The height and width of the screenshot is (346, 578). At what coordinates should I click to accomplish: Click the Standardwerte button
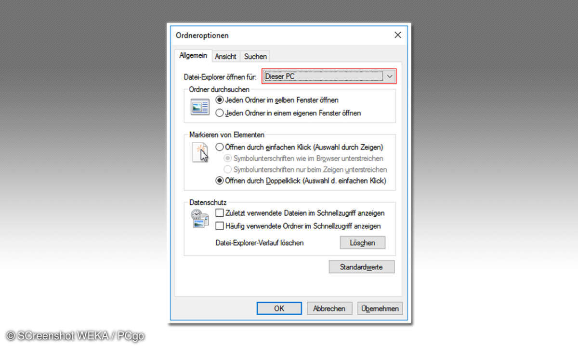point(362,267)
